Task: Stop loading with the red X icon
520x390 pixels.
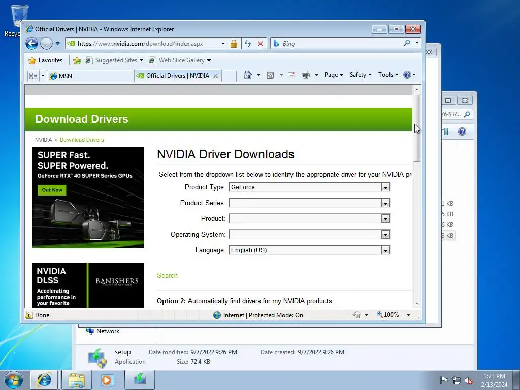Action: click(261, 44)
